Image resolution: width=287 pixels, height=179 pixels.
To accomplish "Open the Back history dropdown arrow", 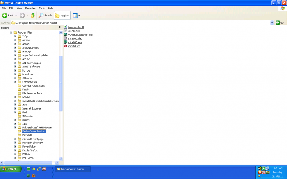I will point(17,16).
